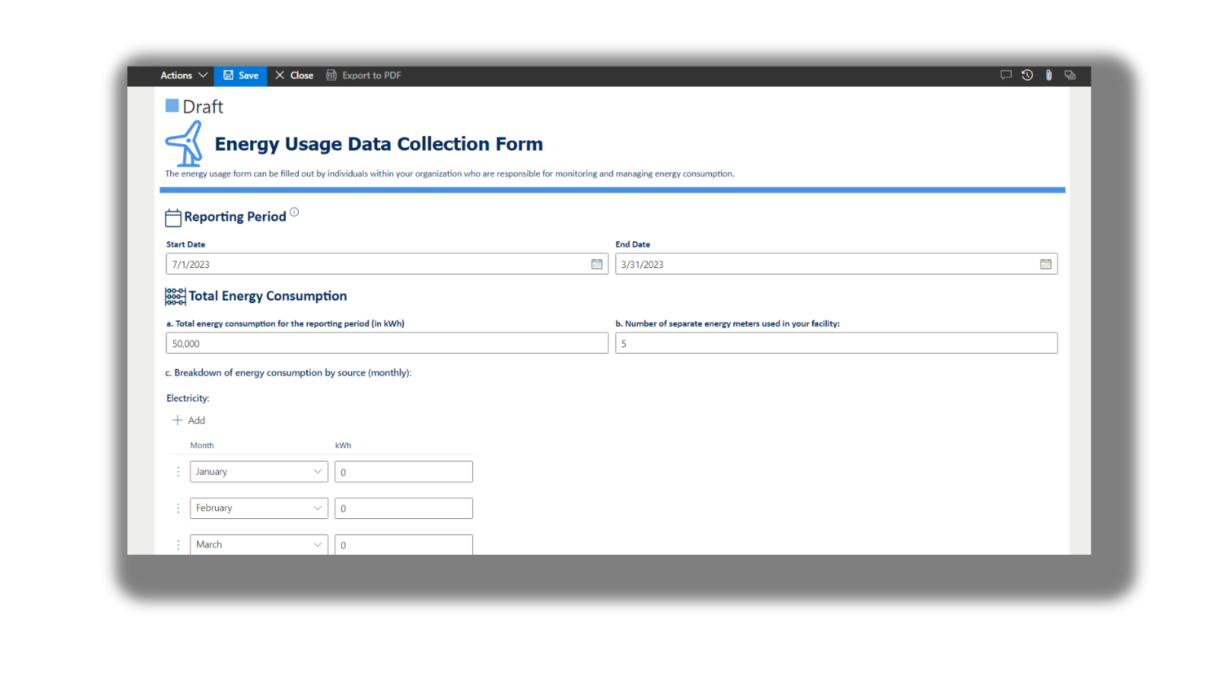Save the form
This screenshot has height=690, width=1225.
click(x=241, y=75)
